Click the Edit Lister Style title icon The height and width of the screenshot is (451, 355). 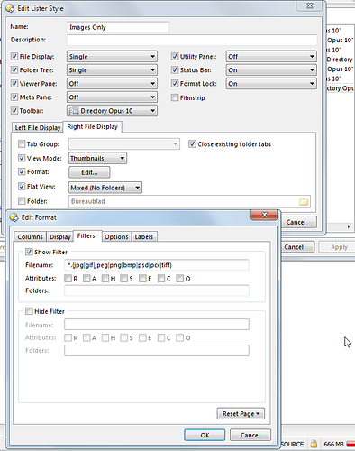10,8
